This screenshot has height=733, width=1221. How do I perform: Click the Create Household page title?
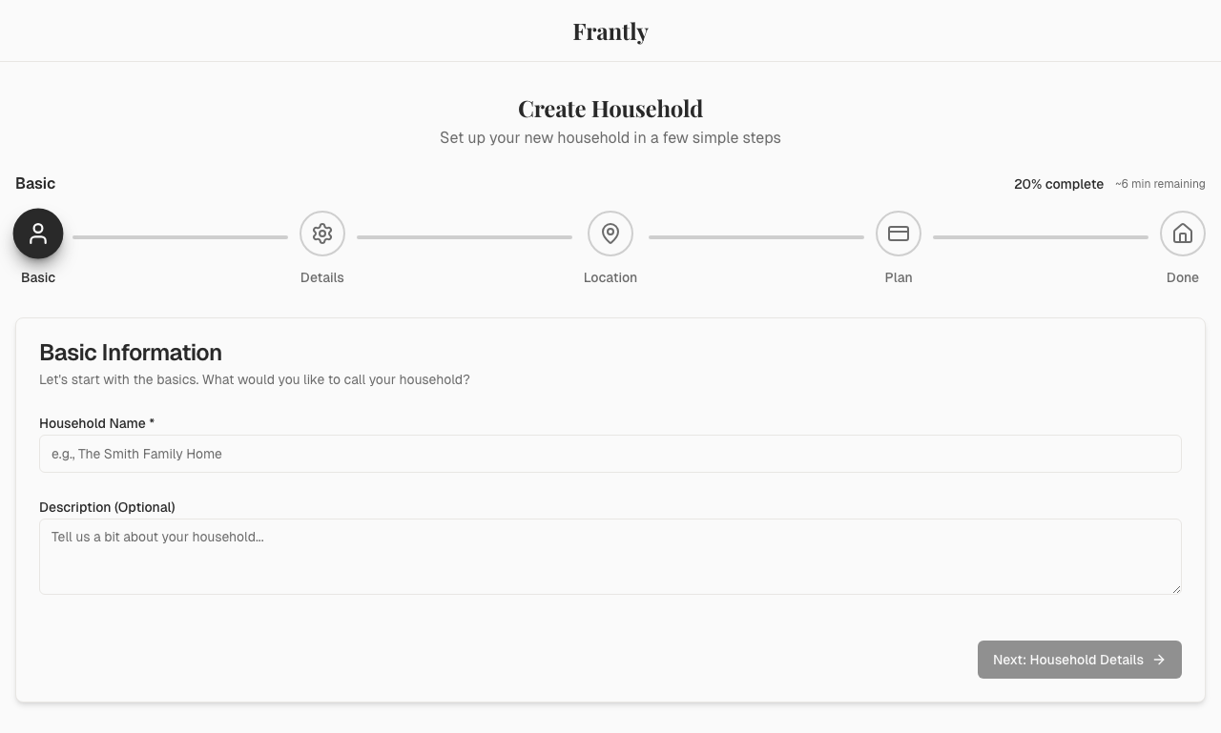[610, 109]
